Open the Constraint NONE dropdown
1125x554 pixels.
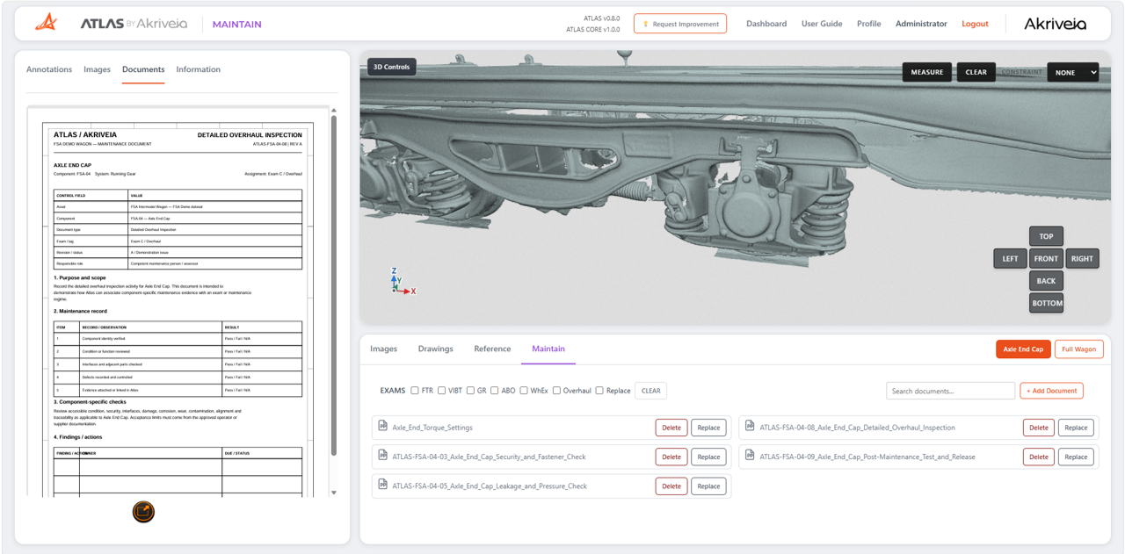[1073, 72]
